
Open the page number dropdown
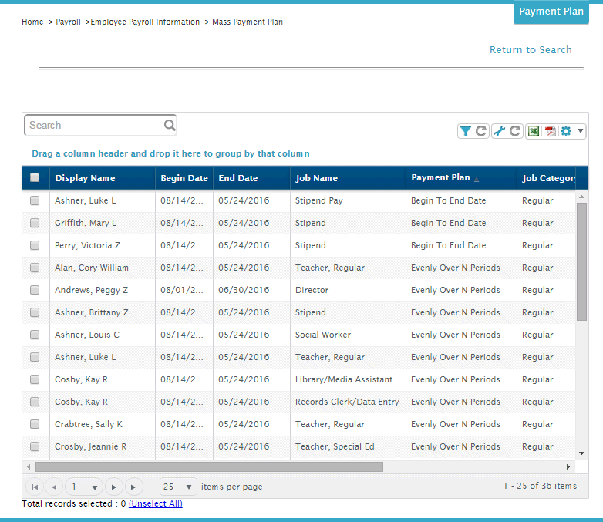(x=84, y=487)
